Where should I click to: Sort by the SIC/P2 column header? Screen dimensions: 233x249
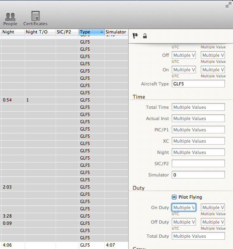pyautogui.click(x=67, y=32)
